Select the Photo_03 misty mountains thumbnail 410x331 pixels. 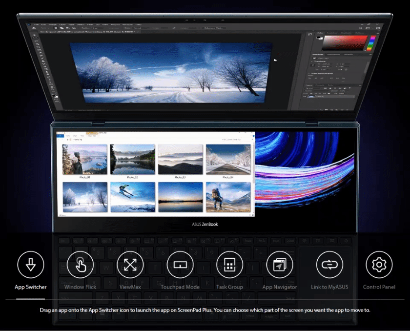click(x=180, y=159)
